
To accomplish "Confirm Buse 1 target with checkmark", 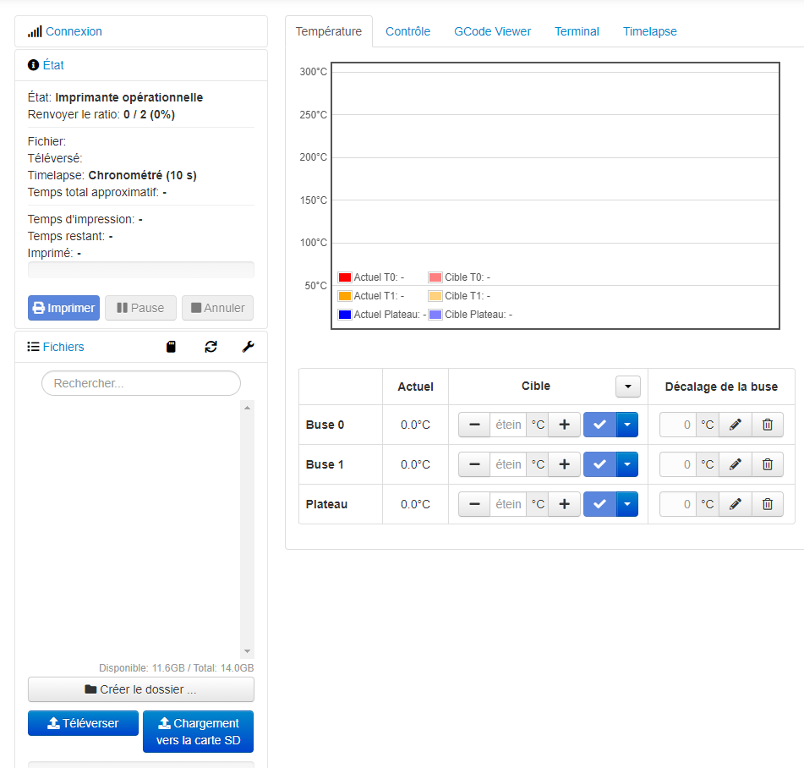I will (600, 464).
